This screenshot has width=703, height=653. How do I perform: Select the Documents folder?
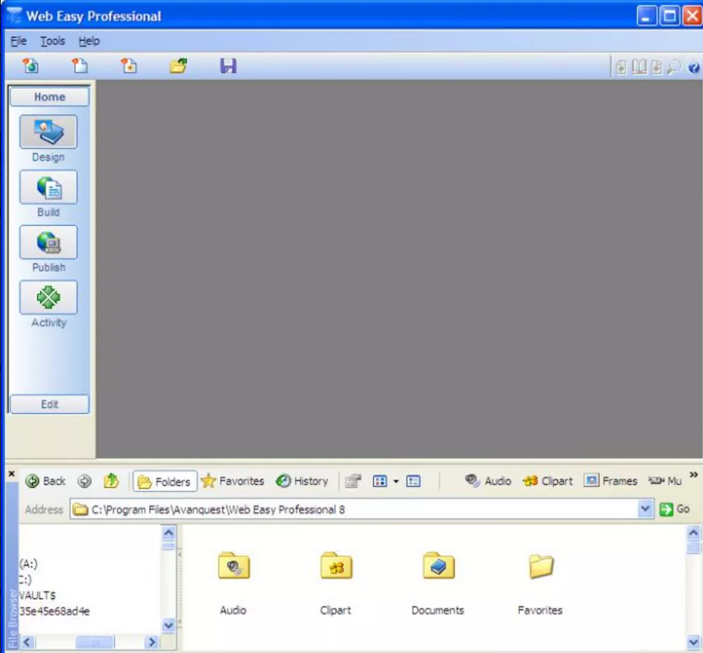point(438,583)
